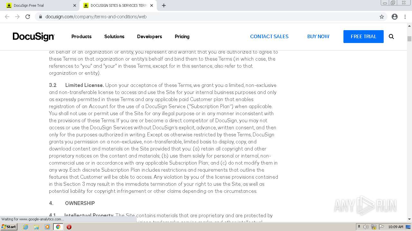Viewport: 412px width, 231px height.
Task: Click the browser forward arrow
Action: click(x=17, y=17)
